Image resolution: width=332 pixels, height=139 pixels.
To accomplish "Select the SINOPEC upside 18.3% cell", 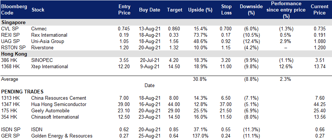I will (x=200, y=60).
